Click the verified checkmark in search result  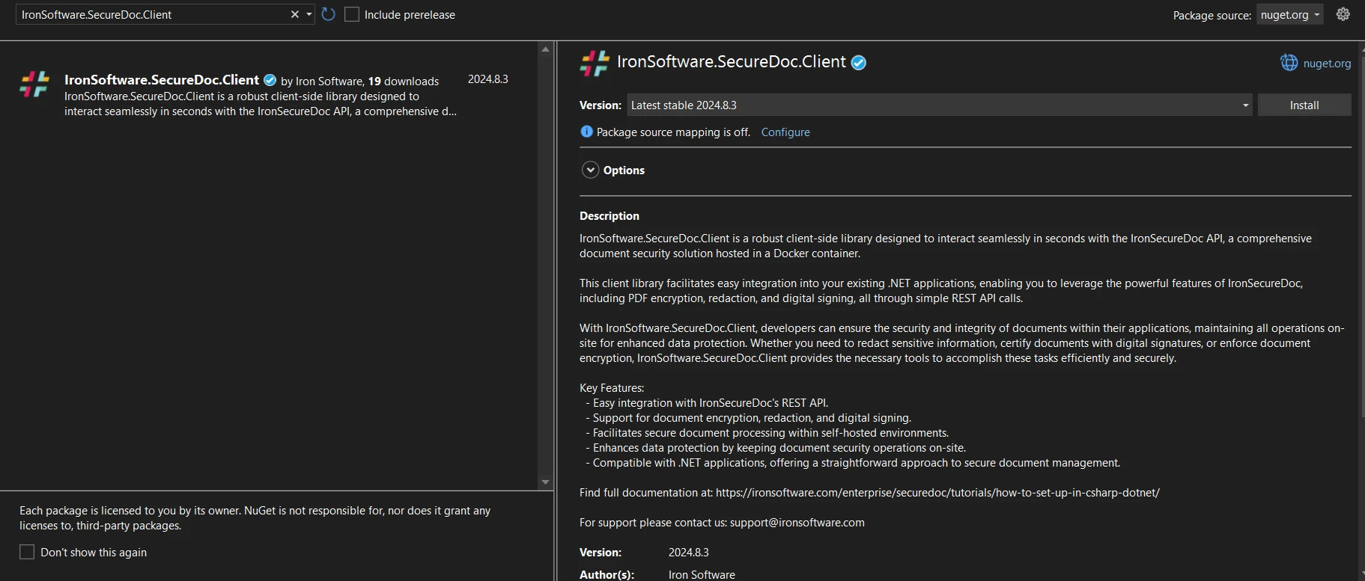270,80
